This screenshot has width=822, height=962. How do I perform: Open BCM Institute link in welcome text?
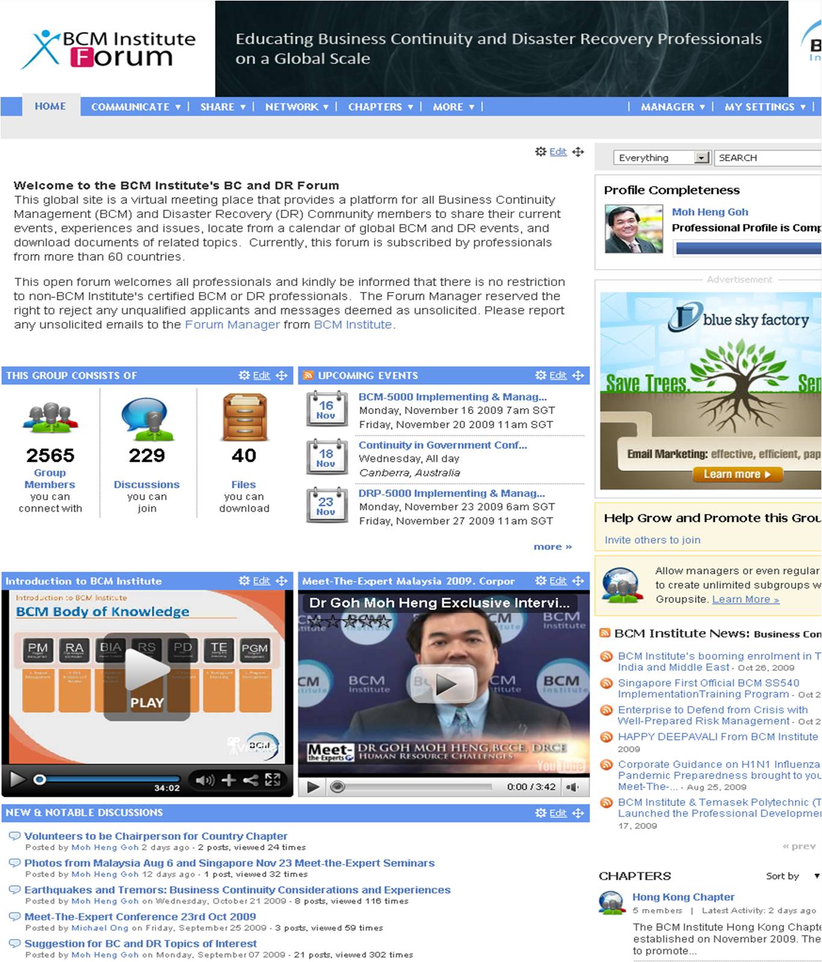tap(353, 324)
